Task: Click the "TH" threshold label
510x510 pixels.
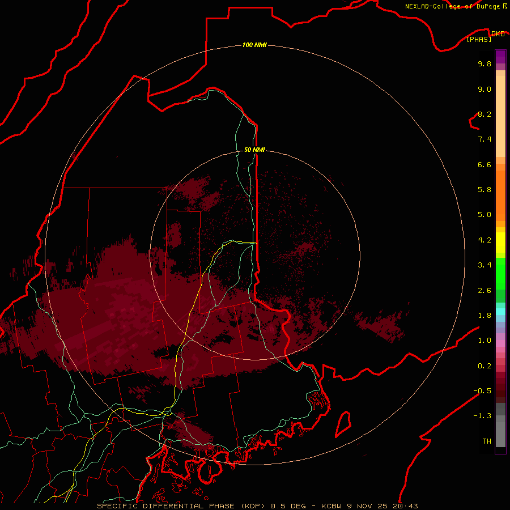Action: (487, 441)
